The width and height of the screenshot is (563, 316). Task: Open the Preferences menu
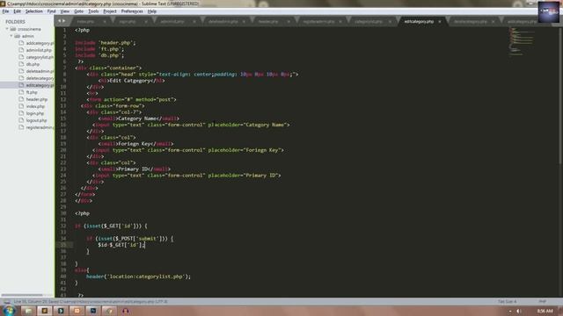click(x=132, y=11)
